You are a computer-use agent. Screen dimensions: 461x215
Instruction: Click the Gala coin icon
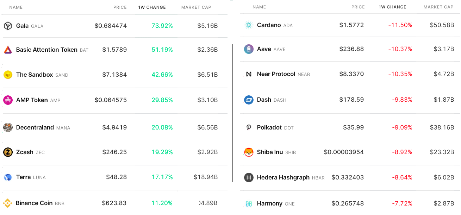click(x=8, y=26)
